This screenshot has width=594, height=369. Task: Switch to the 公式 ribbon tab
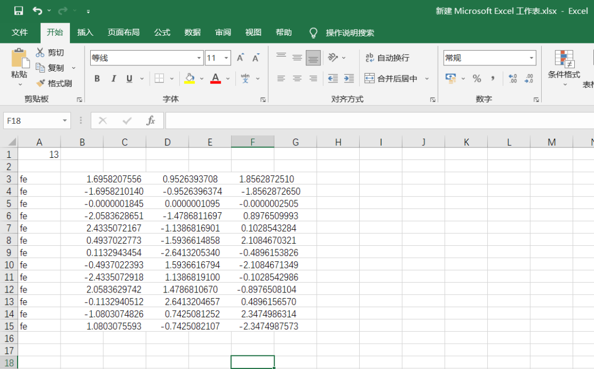[x=162, y=32]
